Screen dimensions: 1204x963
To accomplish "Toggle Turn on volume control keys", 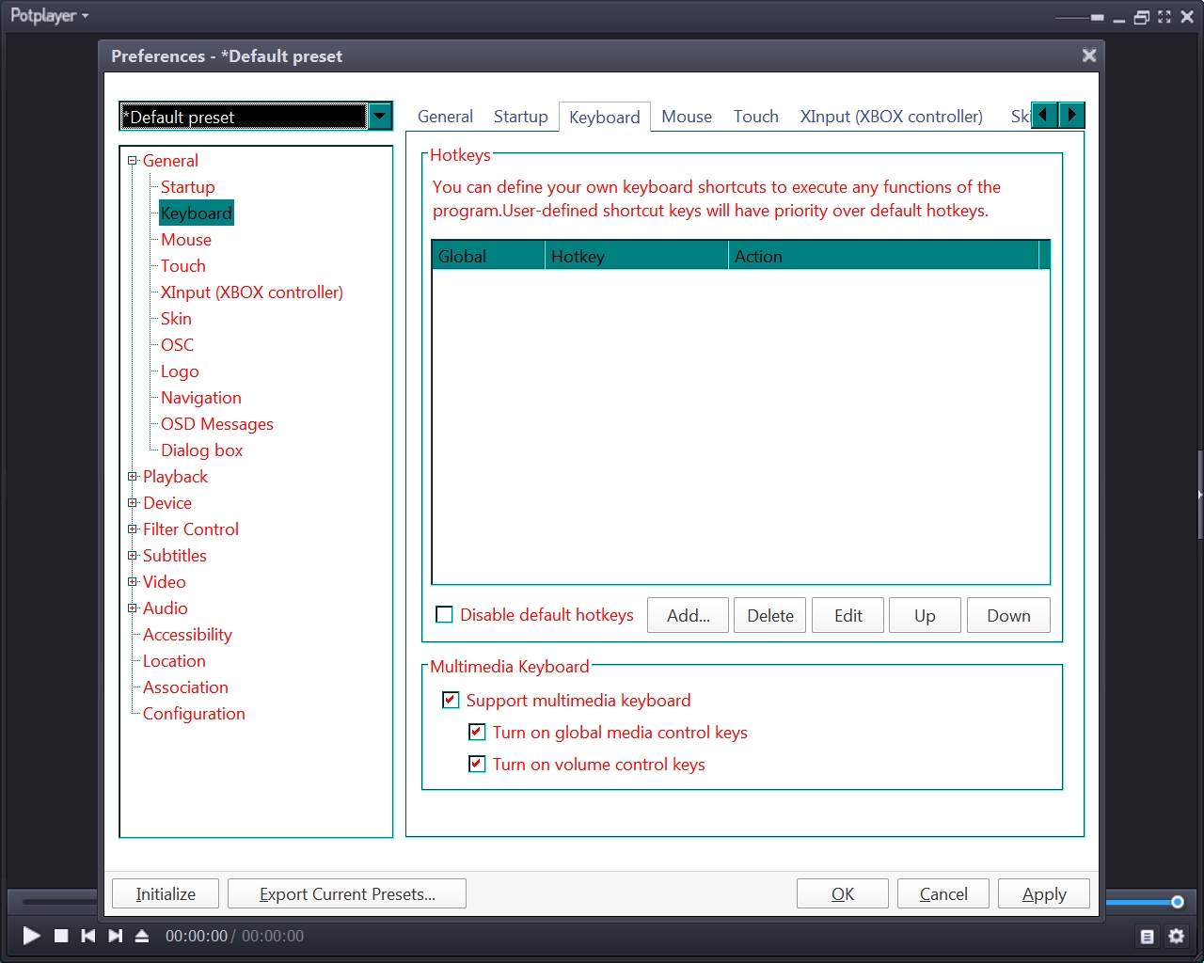I will pos(478,764).
